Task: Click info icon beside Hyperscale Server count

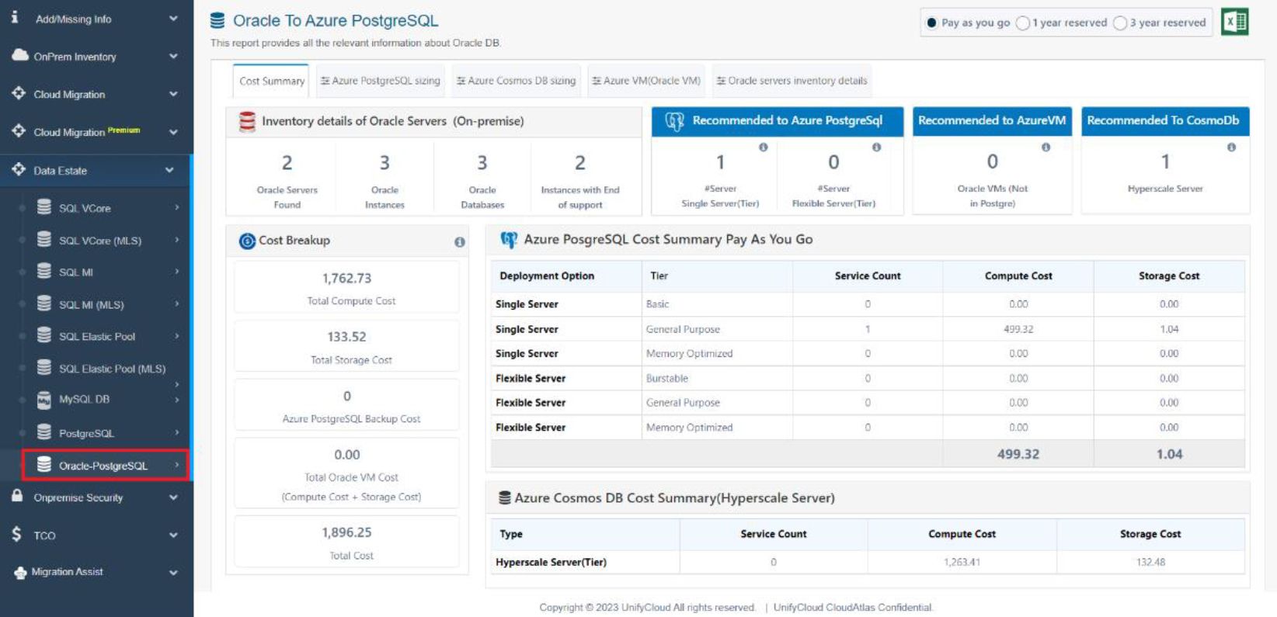Action: (1231, 147)
